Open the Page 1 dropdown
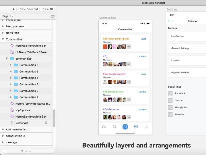 coord(8,16)
